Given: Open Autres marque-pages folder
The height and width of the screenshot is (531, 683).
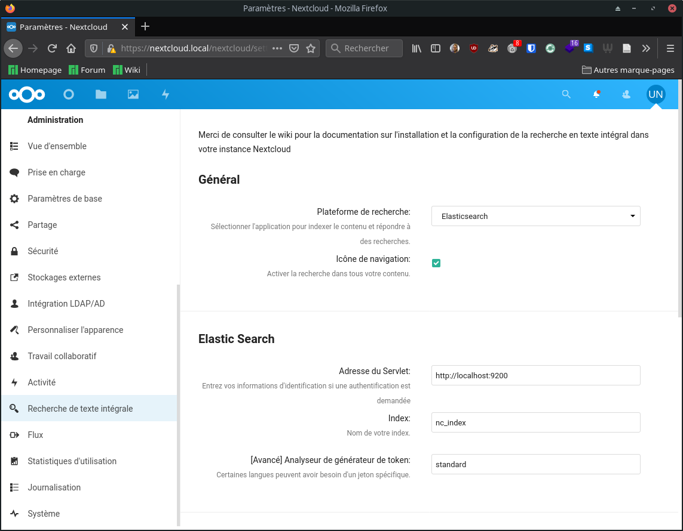Looking at the screenshot, I should click(628, 70).
